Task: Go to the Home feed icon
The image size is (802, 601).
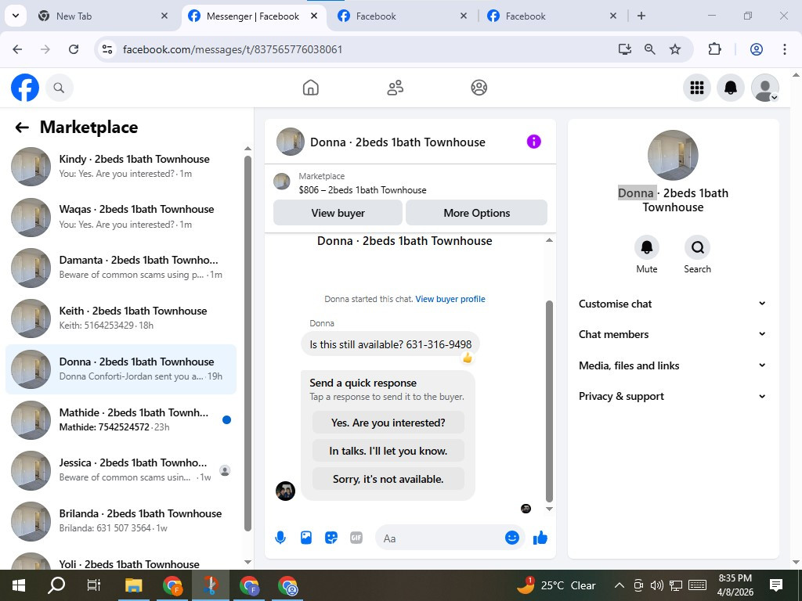Action: (x=310, y=88)
